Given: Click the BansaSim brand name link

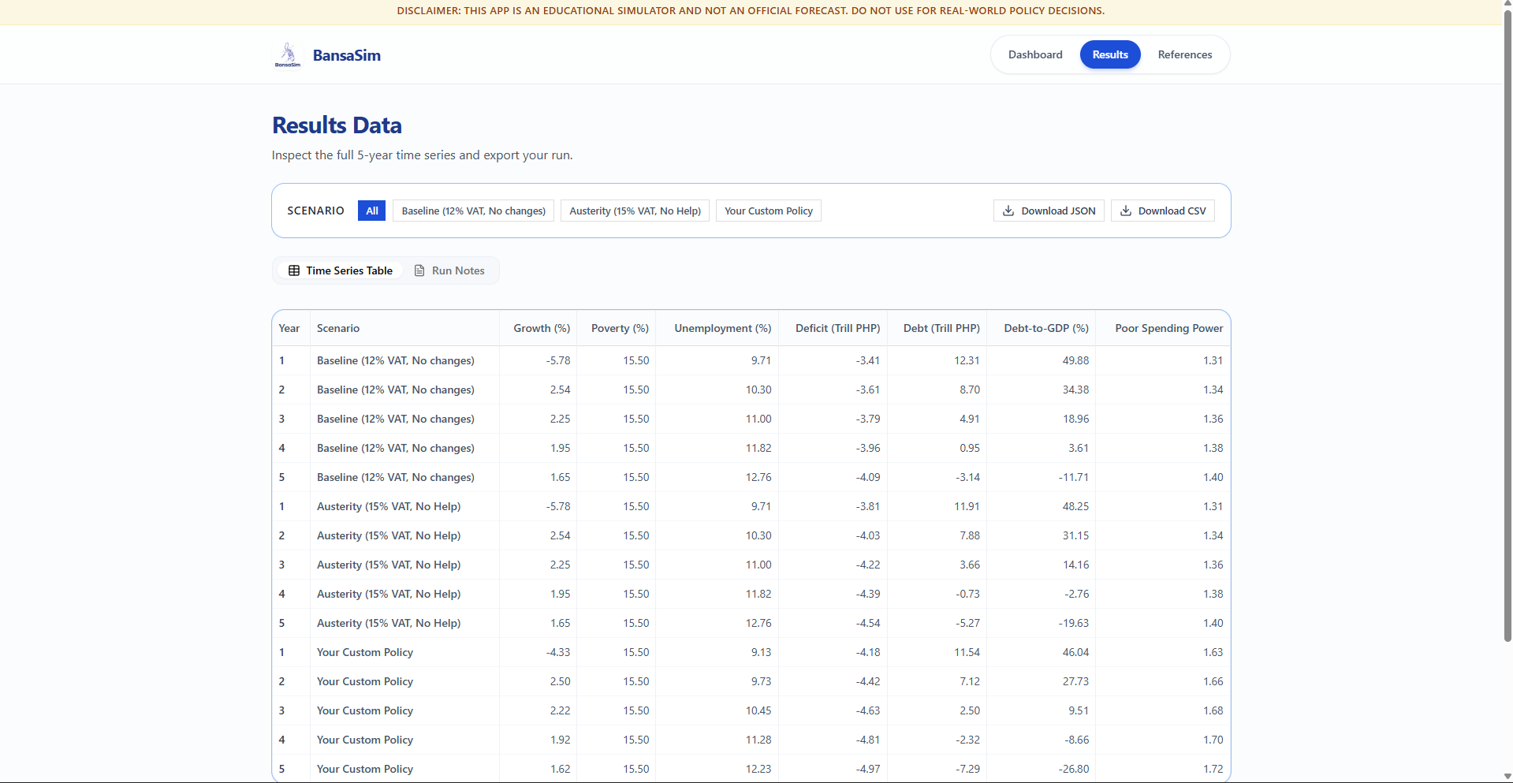Looking at the screenshot, I should (x=347, y=55).
